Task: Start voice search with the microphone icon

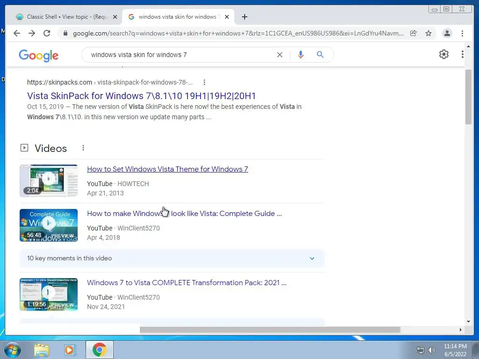Action: [301, 55]
